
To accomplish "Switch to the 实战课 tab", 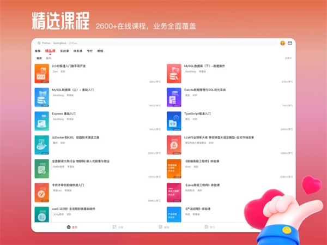I will coord(64,51).
